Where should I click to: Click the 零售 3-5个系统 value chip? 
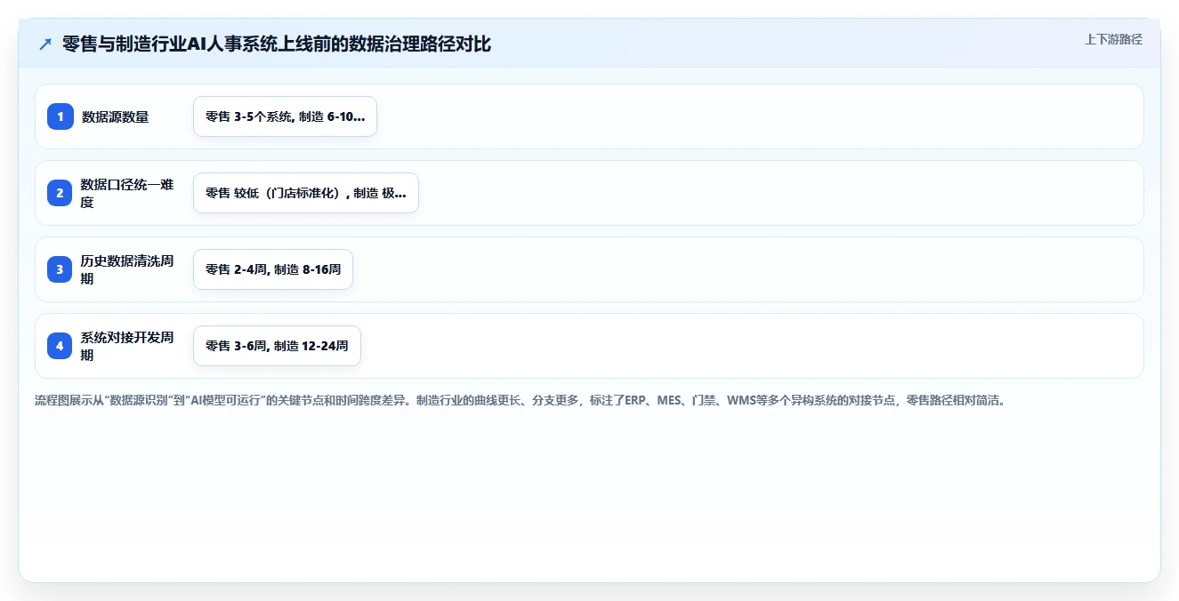[x=285, y=116]
